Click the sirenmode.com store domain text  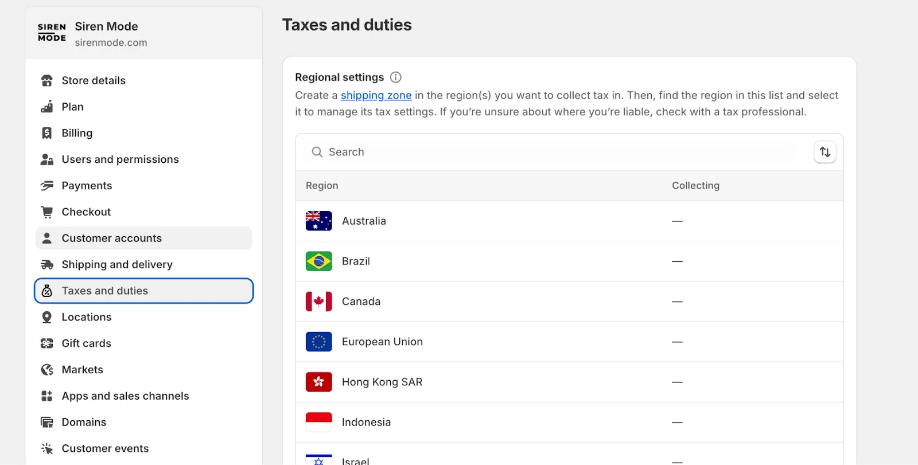point(111,42)
